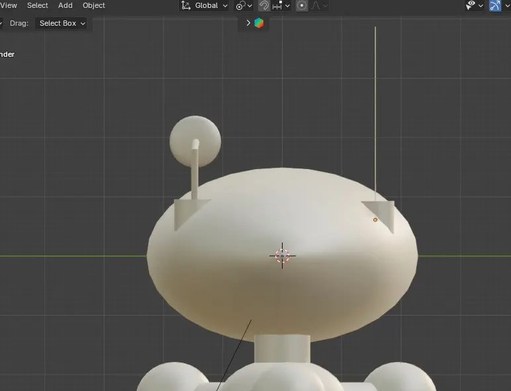This screenshot has width=511, height=391.
Task: Click the 3D cursor at head center
Action: click(x=282, y=256)
